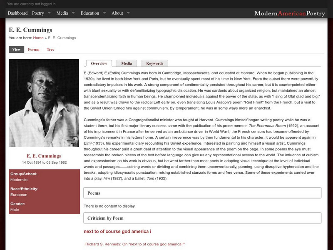Select the View tab
Viewport: 333px width, 250px height.
[x=16, y=50]
